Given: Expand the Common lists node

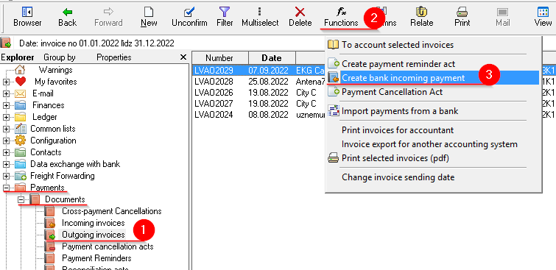Looking at the screenshot, I should [x=6, y=129].
